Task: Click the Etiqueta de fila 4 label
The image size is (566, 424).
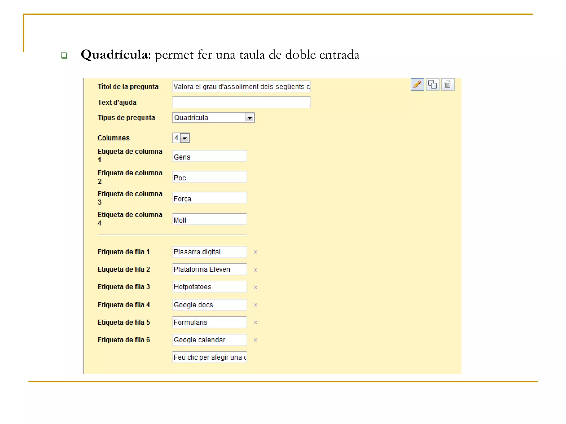Action: click(124, 305)
